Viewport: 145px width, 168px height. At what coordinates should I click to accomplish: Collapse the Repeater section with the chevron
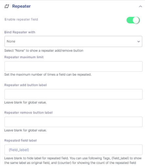click(x=140, y=7)
